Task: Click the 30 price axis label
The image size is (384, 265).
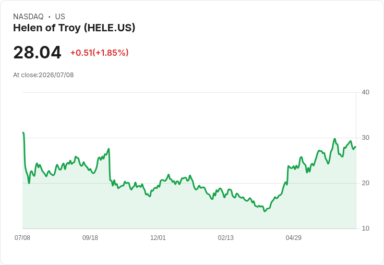Action: (x=365, y=138)
